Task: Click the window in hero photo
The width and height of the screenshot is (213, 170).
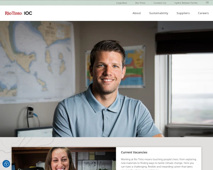Action: pyautogui.click(x=190, y=89)
